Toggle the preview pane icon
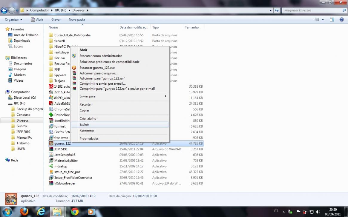Screen dimensions: 348x217 (x=332, y=19)
